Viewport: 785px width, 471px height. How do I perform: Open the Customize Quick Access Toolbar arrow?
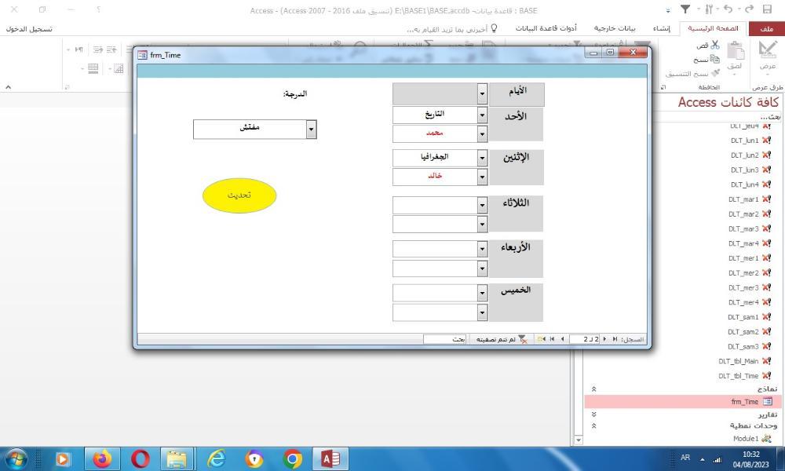pos(668,10)
